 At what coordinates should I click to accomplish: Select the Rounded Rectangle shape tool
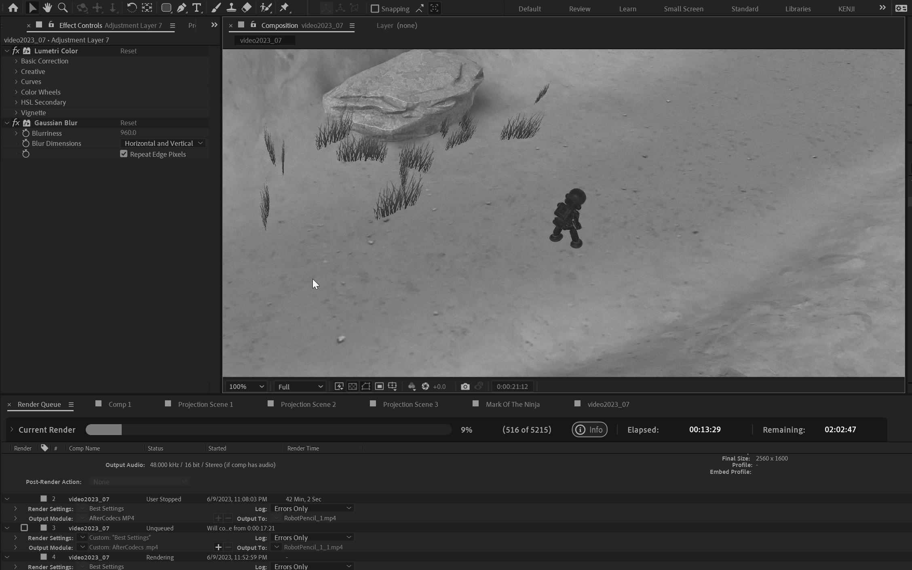pyautogui.click(x=166, y=8)
